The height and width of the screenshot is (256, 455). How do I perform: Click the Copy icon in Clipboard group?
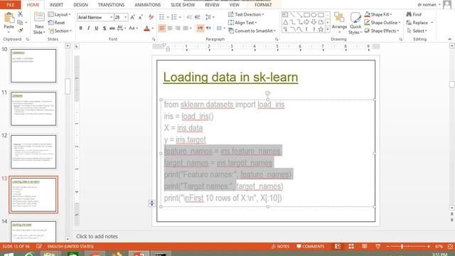coord(20,22)
